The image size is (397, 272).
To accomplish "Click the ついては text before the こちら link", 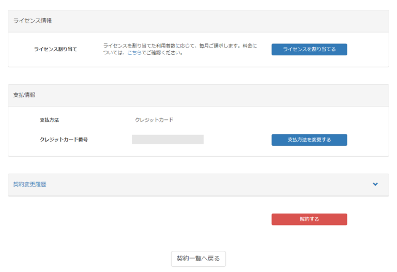I will [114, 53].
